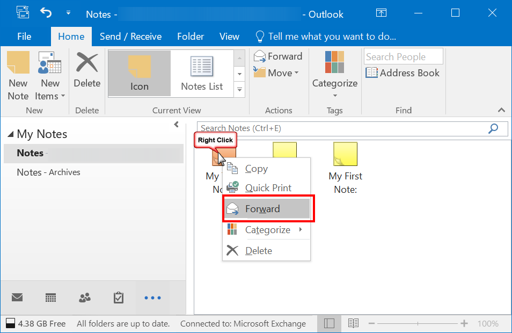The width and height of the screenshot is (512, 333).
Task: Open Mail from the navigation bar
Action: tap(17, 297)
